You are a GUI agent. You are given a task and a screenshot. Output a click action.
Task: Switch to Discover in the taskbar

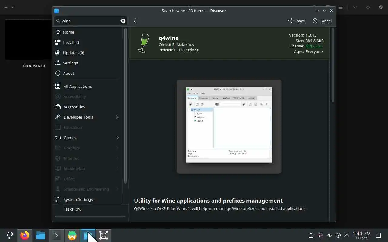[x=88, y=235]
